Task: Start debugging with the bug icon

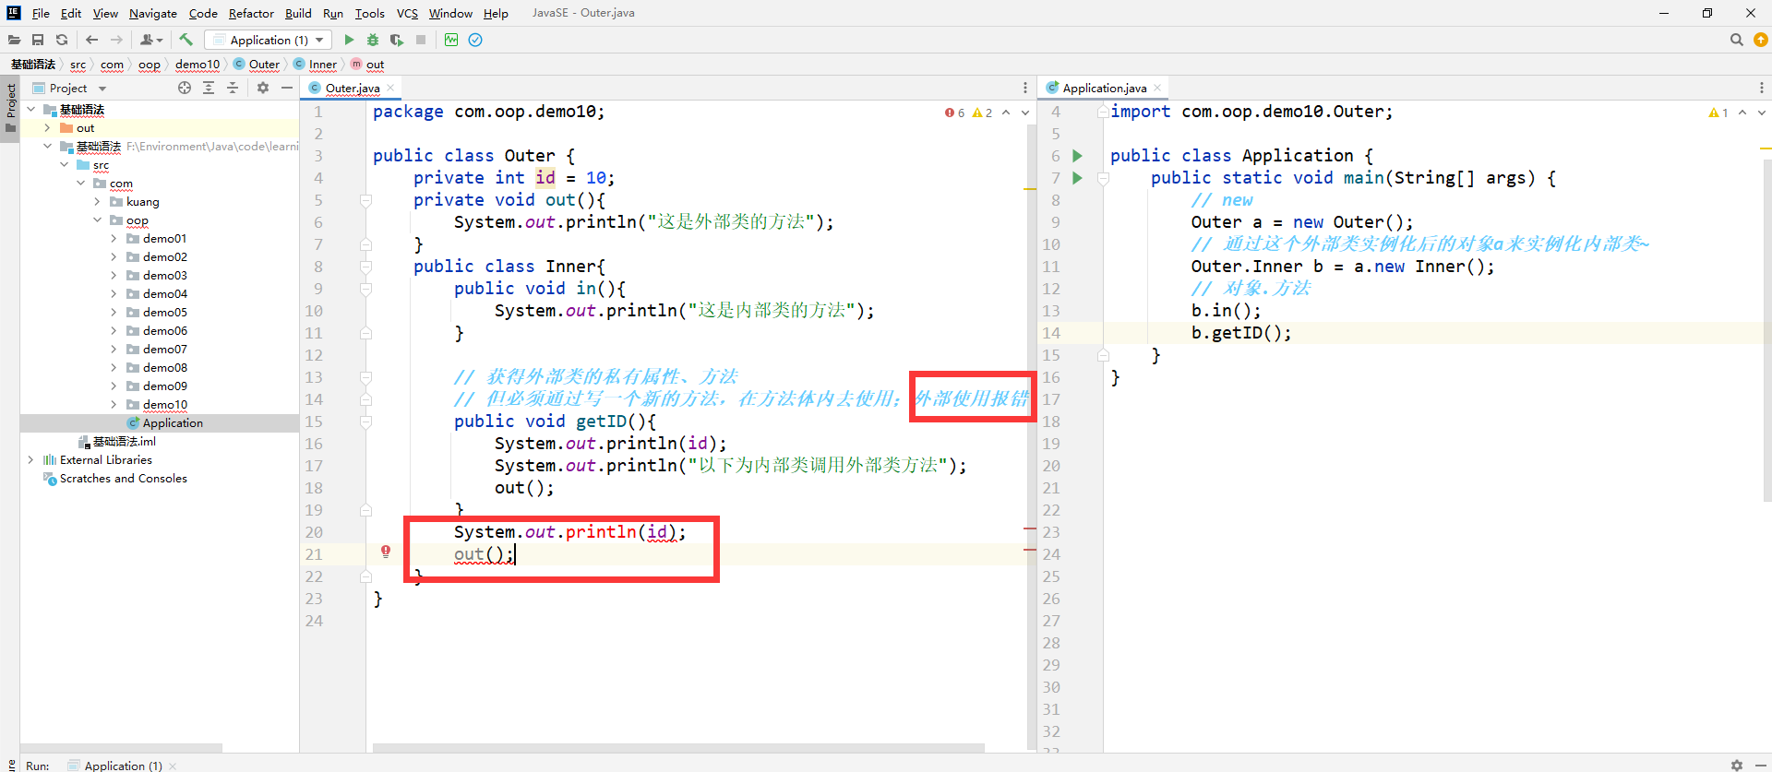Action: pos(373,40)
